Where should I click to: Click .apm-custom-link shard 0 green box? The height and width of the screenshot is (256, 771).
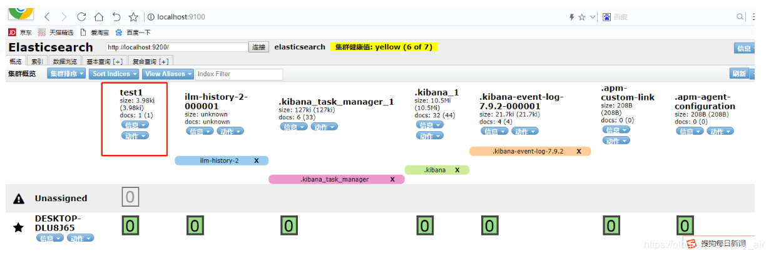click(x=612, y=225)
